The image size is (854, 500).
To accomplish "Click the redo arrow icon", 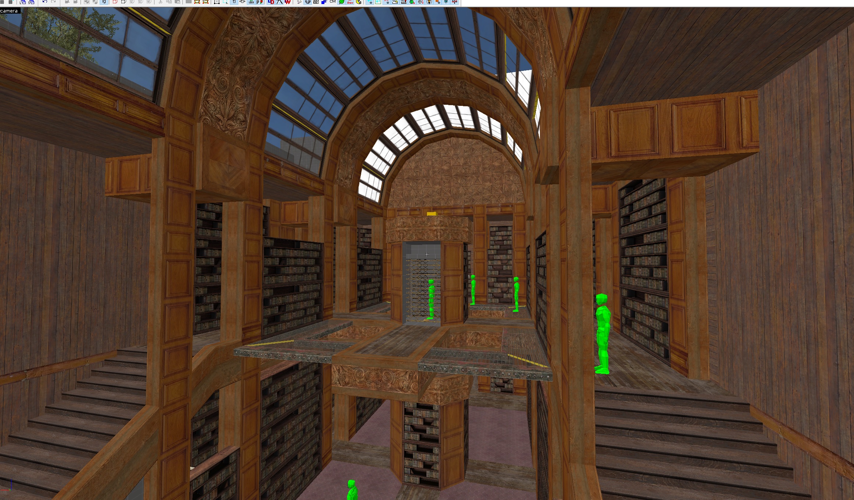I will [53, 2].
